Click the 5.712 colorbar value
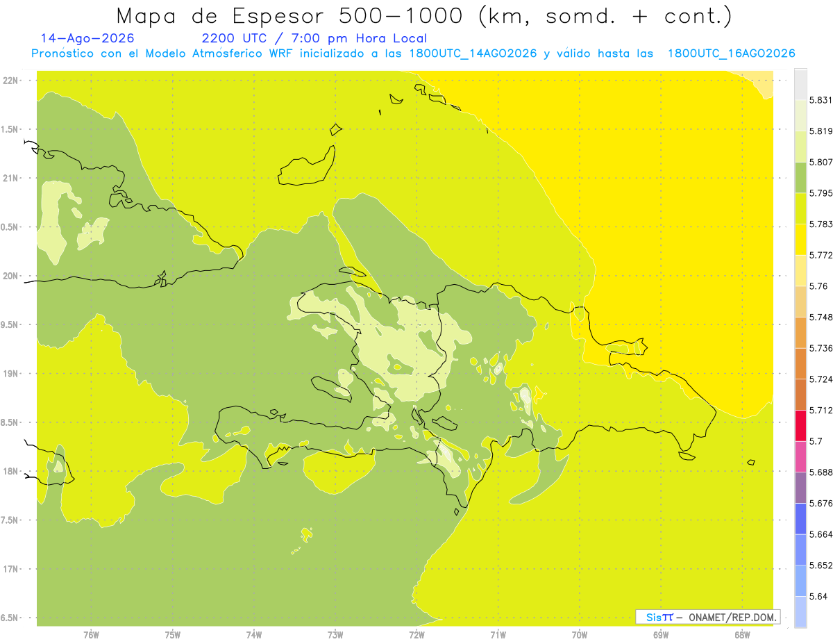The height and width of the screenshot is (644, 833). (821, 411)
